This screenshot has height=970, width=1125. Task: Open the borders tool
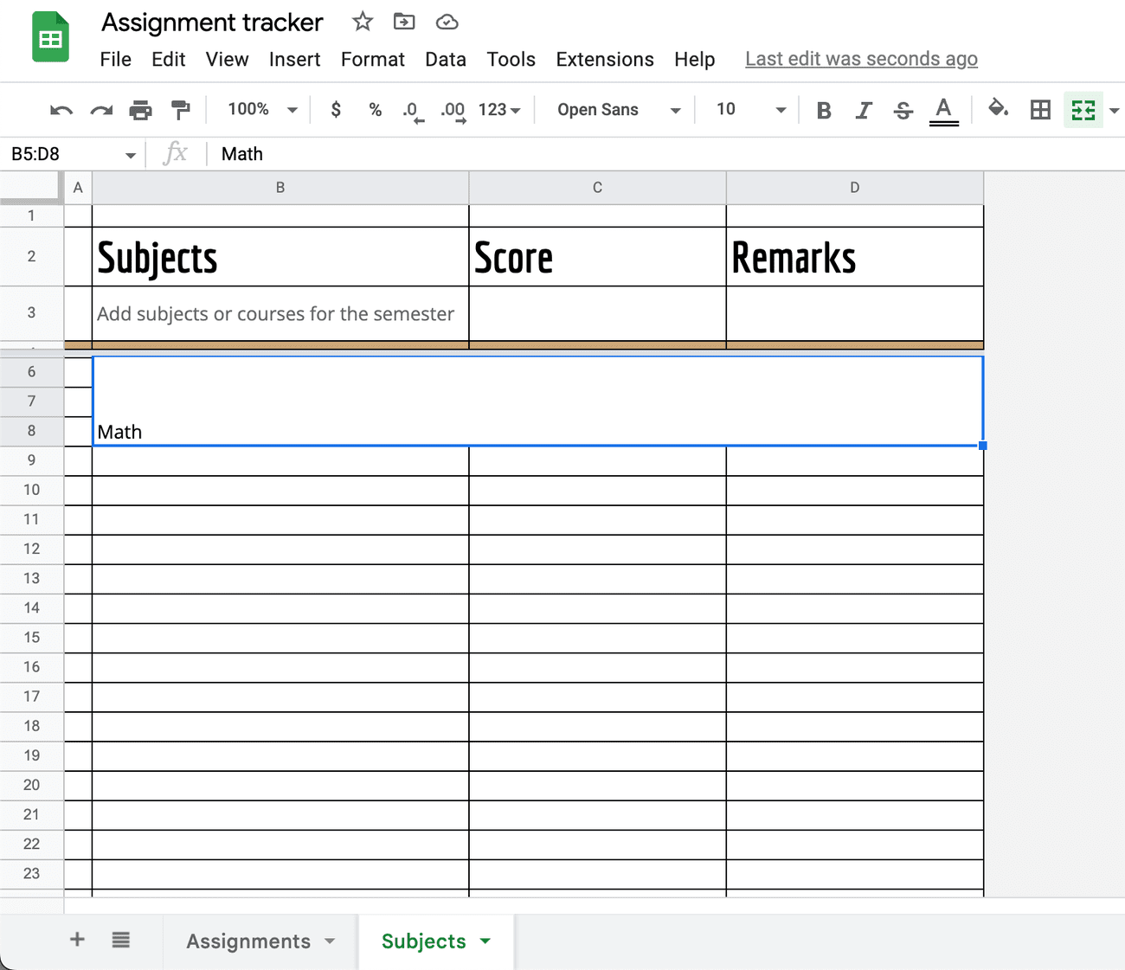click(x=1040, y=110)
